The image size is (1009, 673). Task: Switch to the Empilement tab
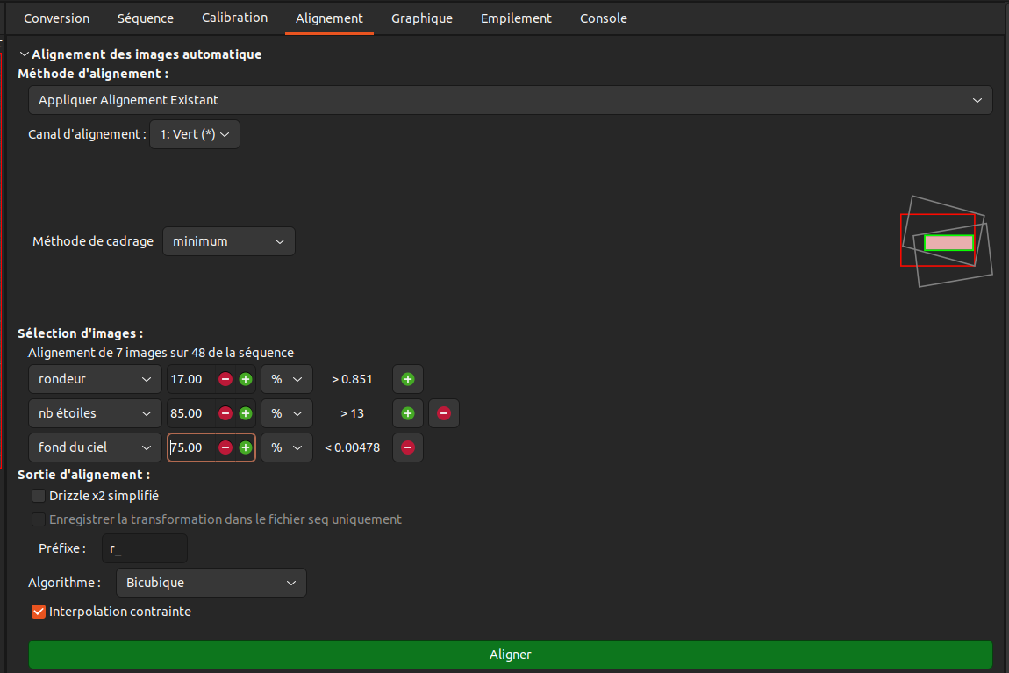516,18
